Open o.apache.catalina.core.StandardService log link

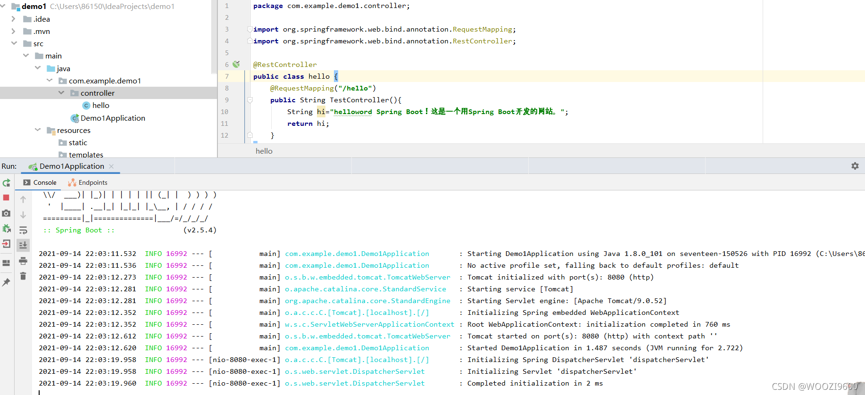pyautogui.click(x=366, y=289)
